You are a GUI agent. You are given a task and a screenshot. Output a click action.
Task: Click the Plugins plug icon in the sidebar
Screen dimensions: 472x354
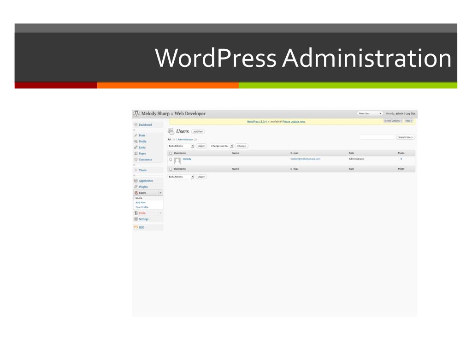click(136, 187)
